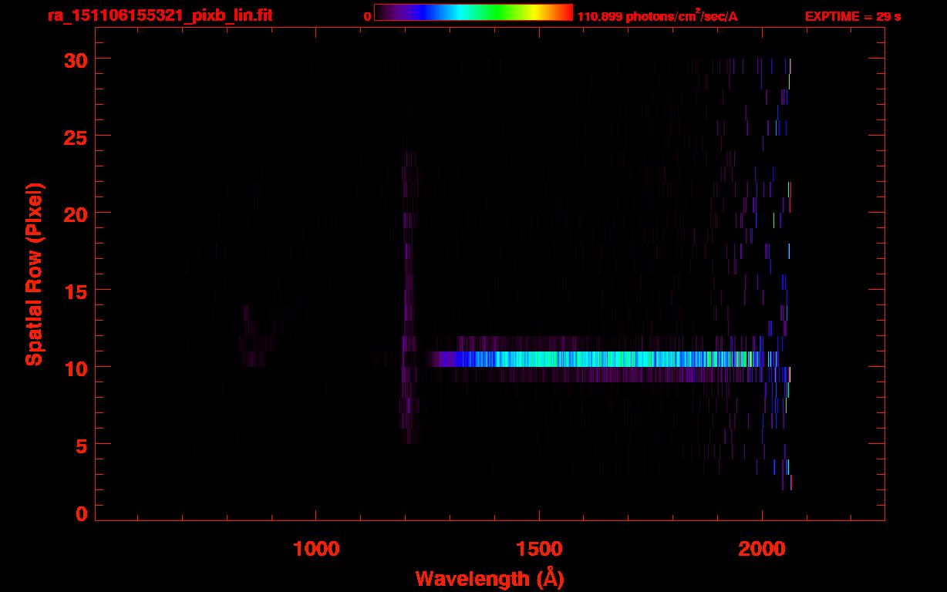Click the 10 spatial row tick label
The width and height of the screenshot is (947, 592).
(76, 367)
